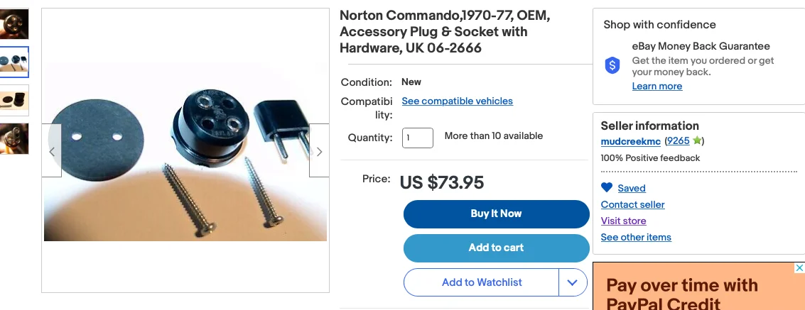The height and width of the screenshot is (310, 805).
Task: Select the first product thumbnail
Action: tap(14, 25)
